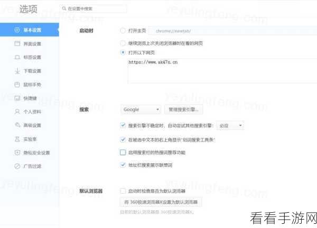Check 启动时检查是否为默认浏览器 checkbox
The width and height of the screenshot is (317, 228).
123,191
